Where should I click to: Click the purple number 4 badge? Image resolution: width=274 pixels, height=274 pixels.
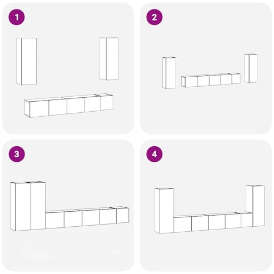(x=155, y=154)
